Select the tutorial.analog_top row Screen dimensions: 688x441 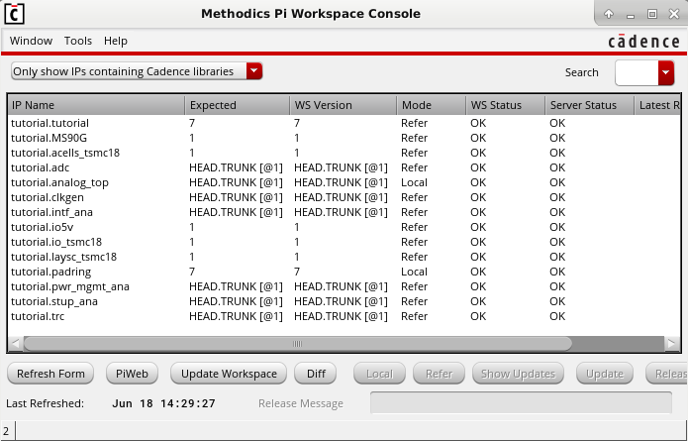(x=59, y=182)
